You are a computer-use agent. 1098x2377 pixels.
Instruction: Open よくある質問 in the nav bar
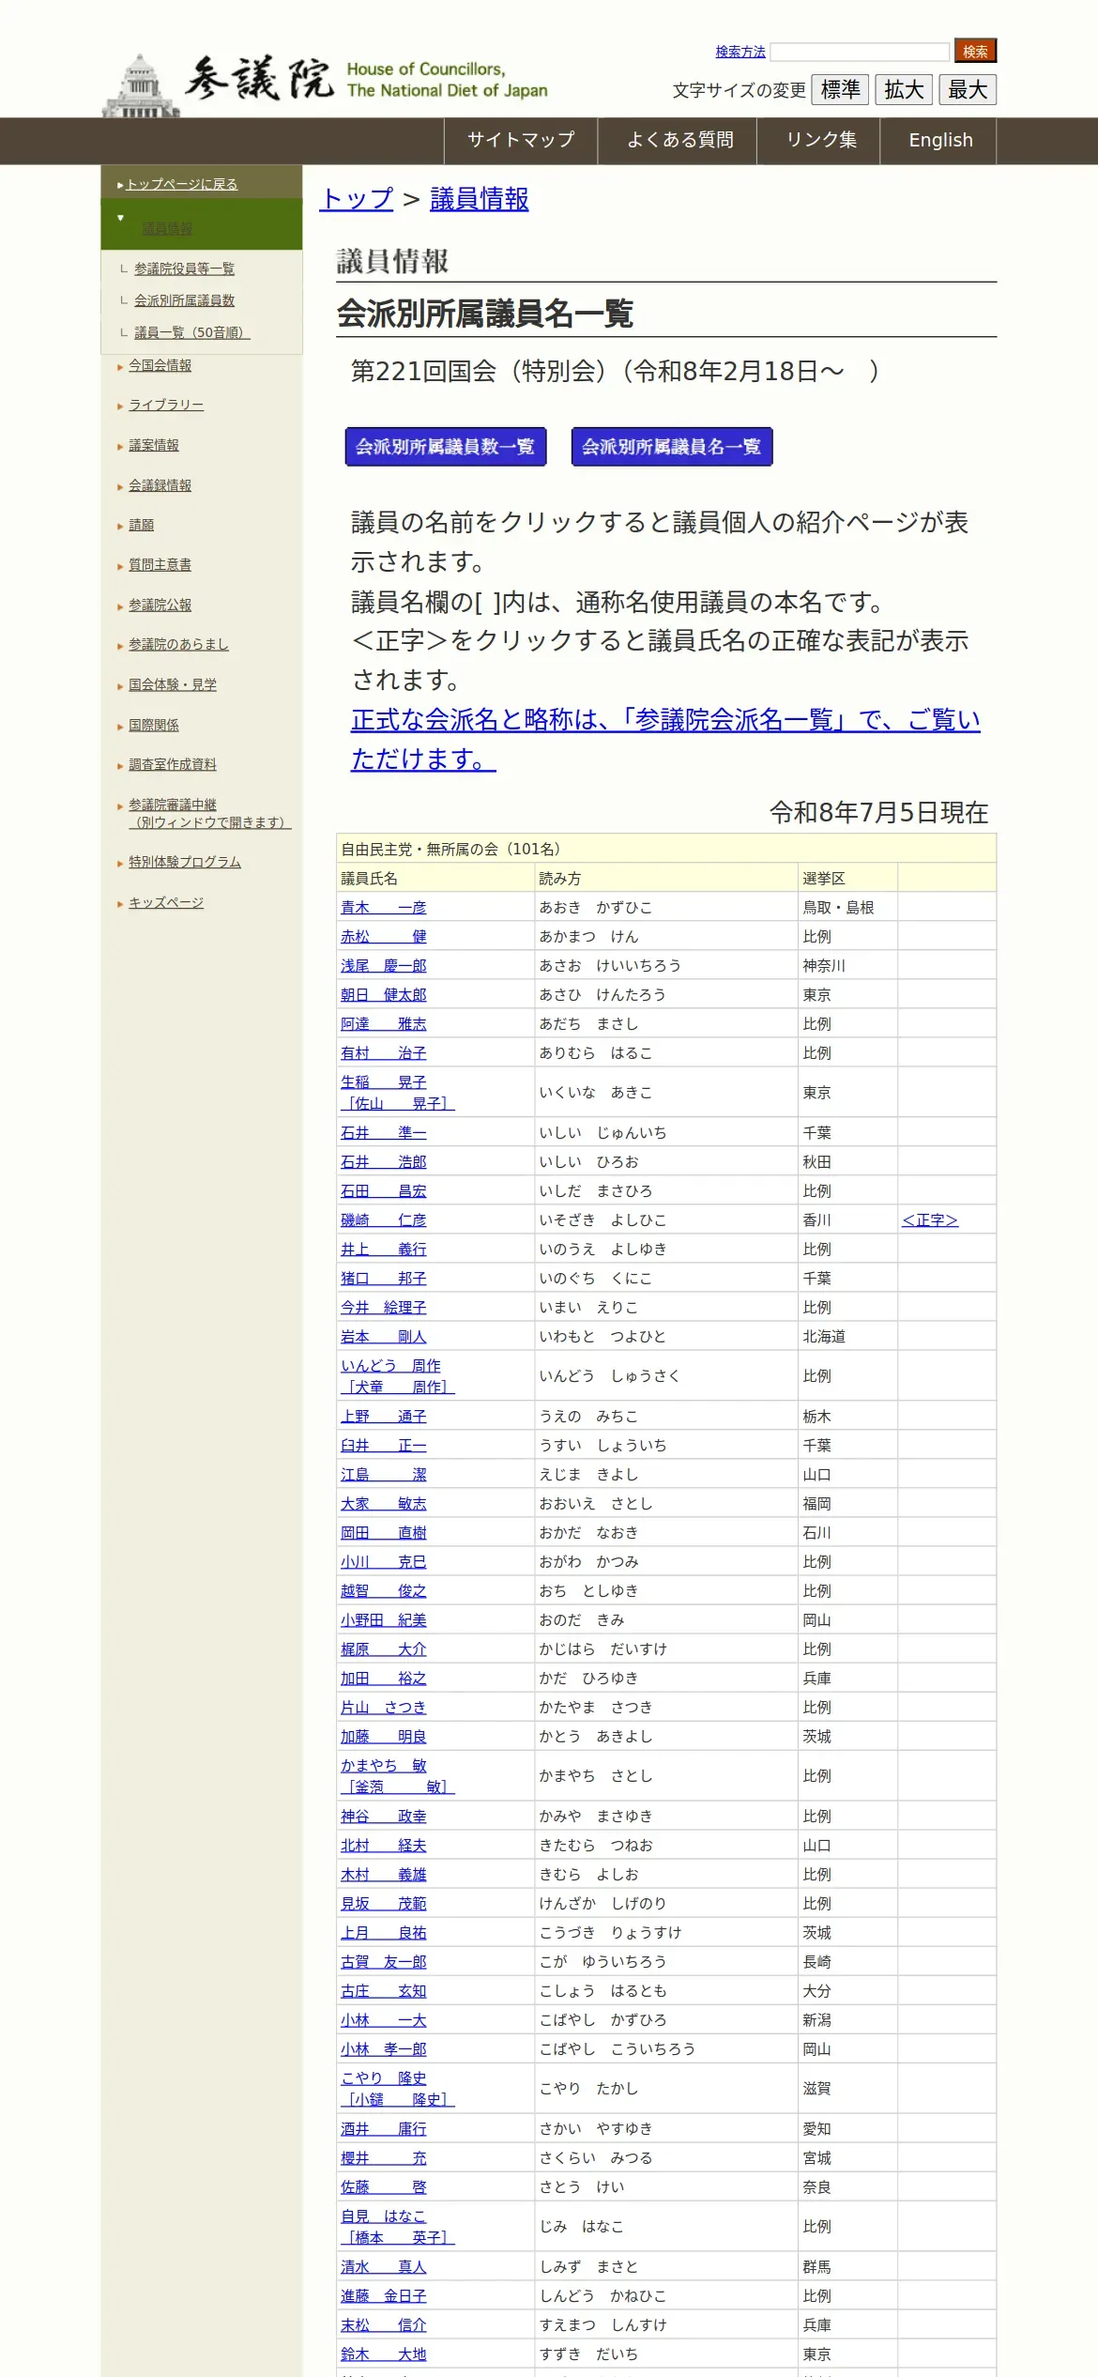point(679,141)
